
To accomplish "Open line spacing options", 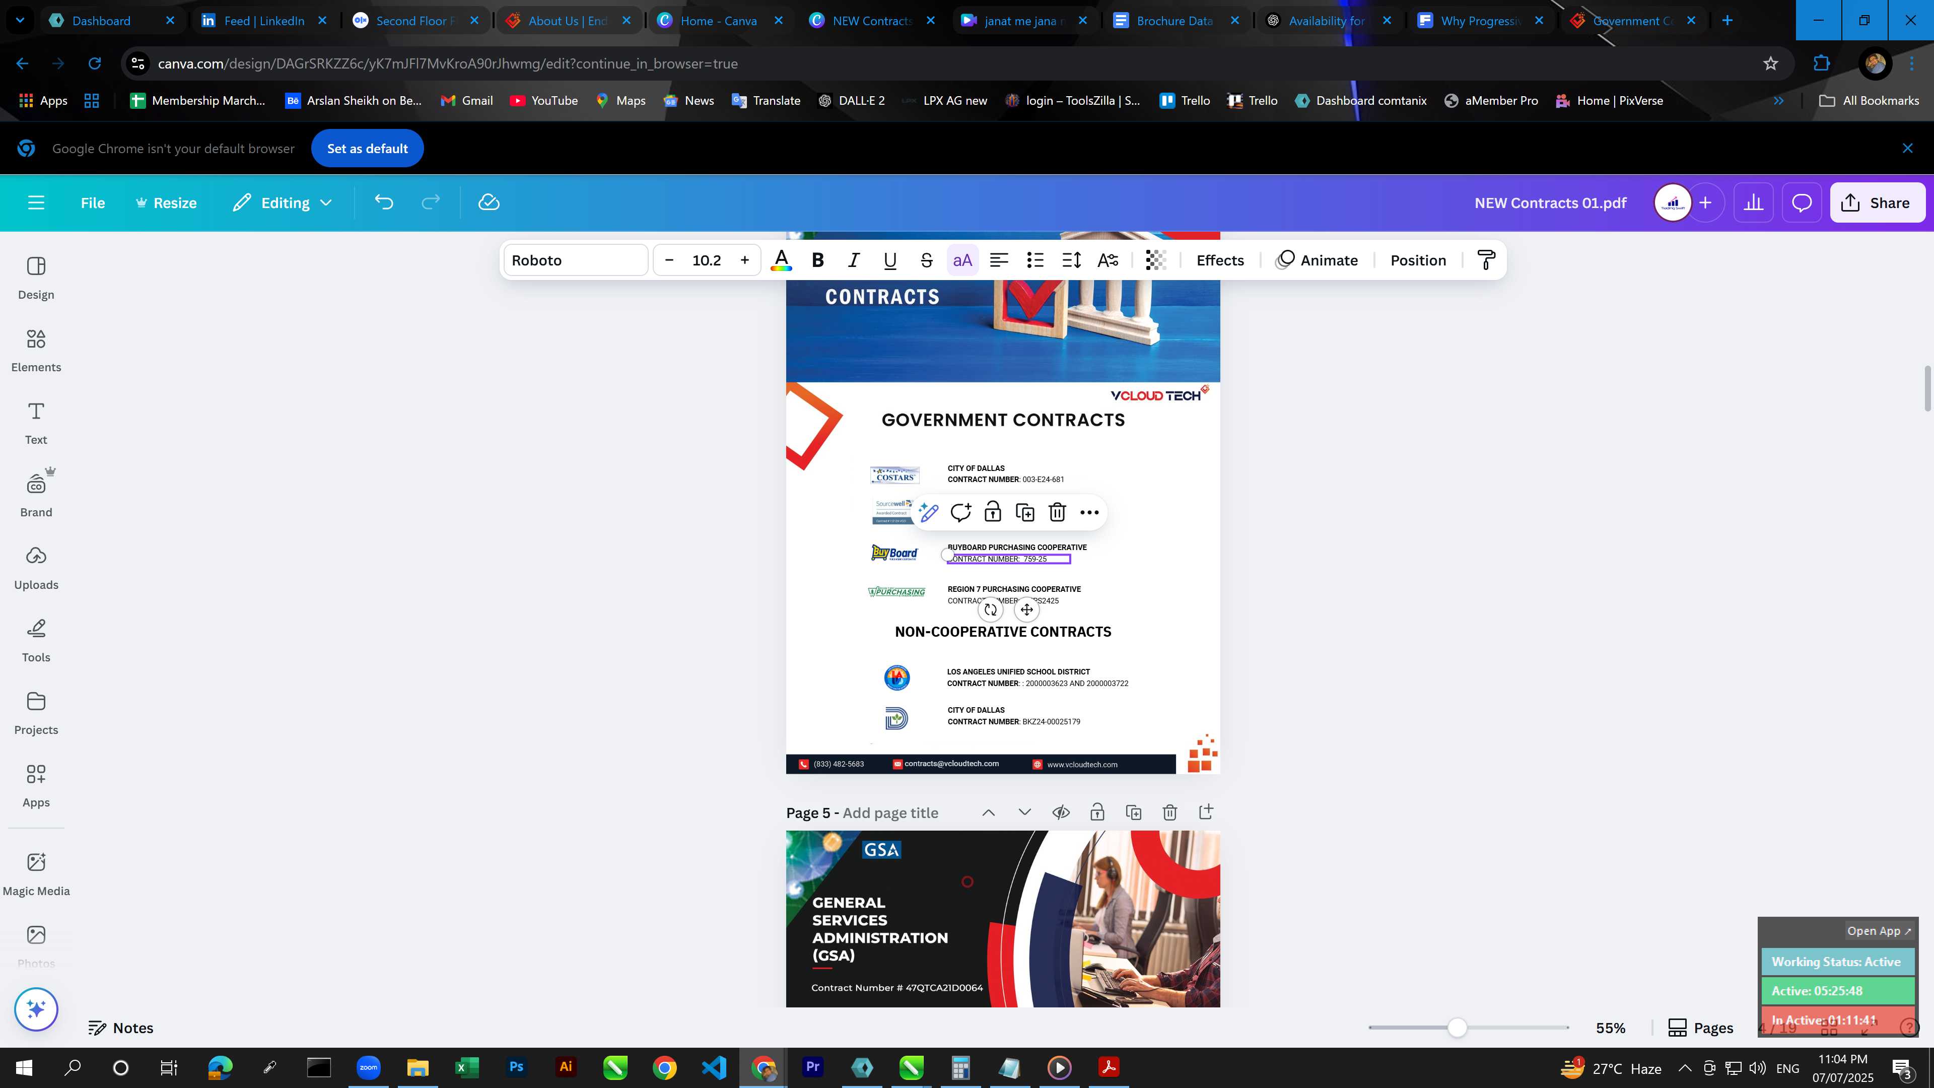I will click(x=1071, y=260).
